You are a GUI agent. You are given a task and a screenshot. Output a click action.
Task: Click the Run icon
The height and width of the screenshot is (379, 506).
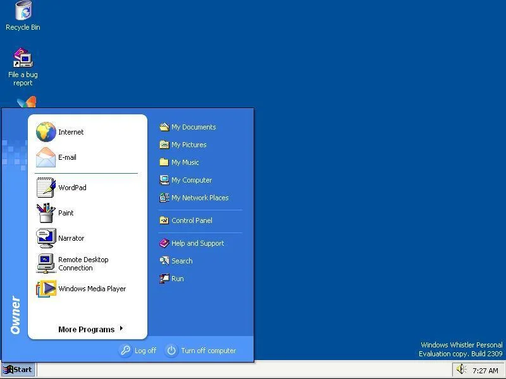pos(164,279)
